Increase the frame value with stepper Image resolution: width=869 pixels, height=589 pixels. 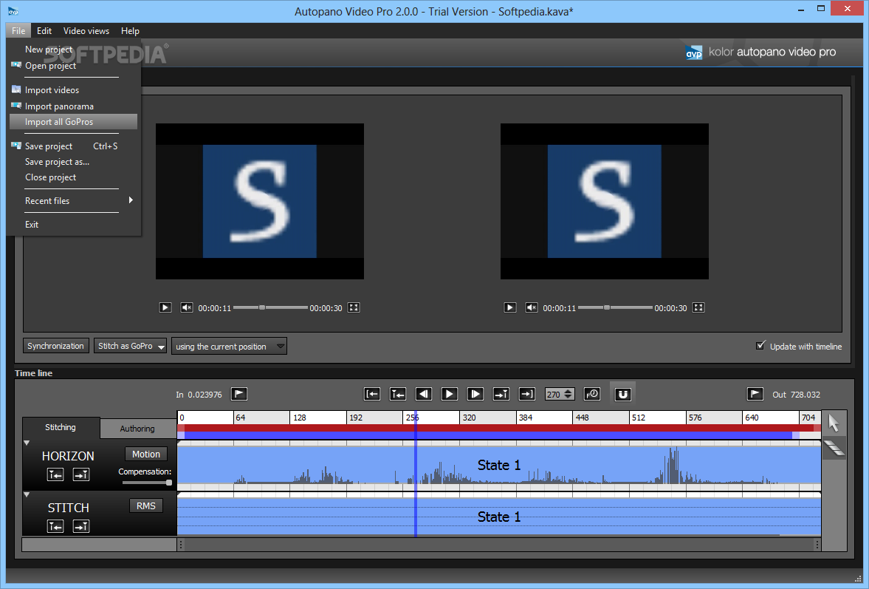[x=568, y=391]
